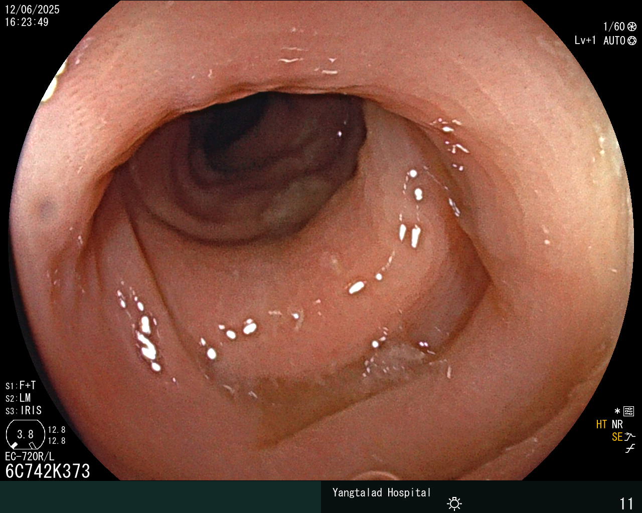Select the yellow SE indicator
Image resolution: width=642 pixels, height=513 pixels.
coord(617,437)
